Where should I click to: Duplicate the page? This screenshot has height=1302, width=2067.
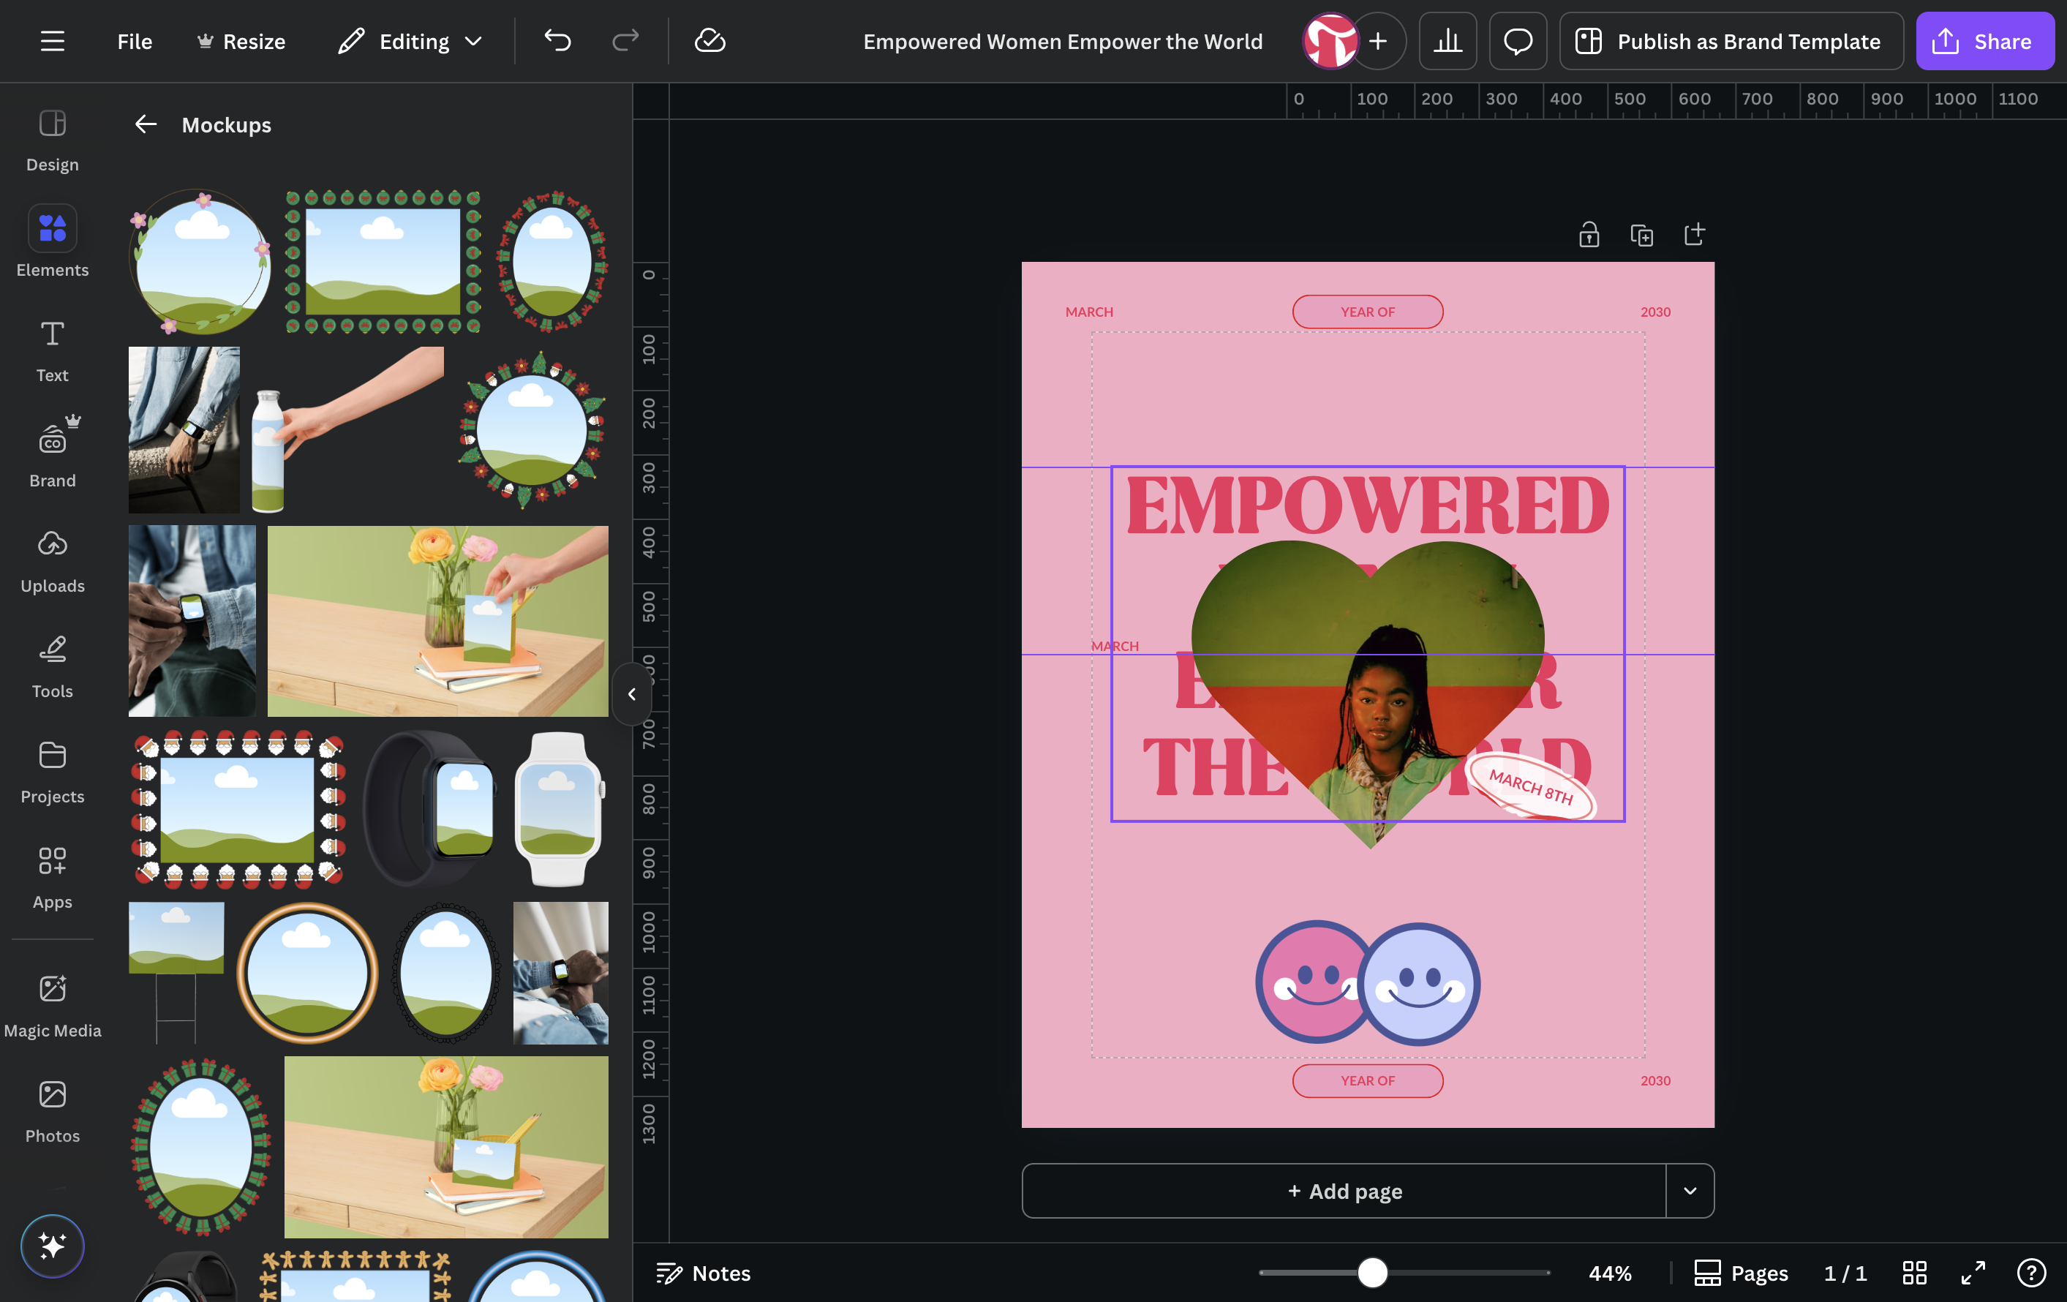[1641, 234]
